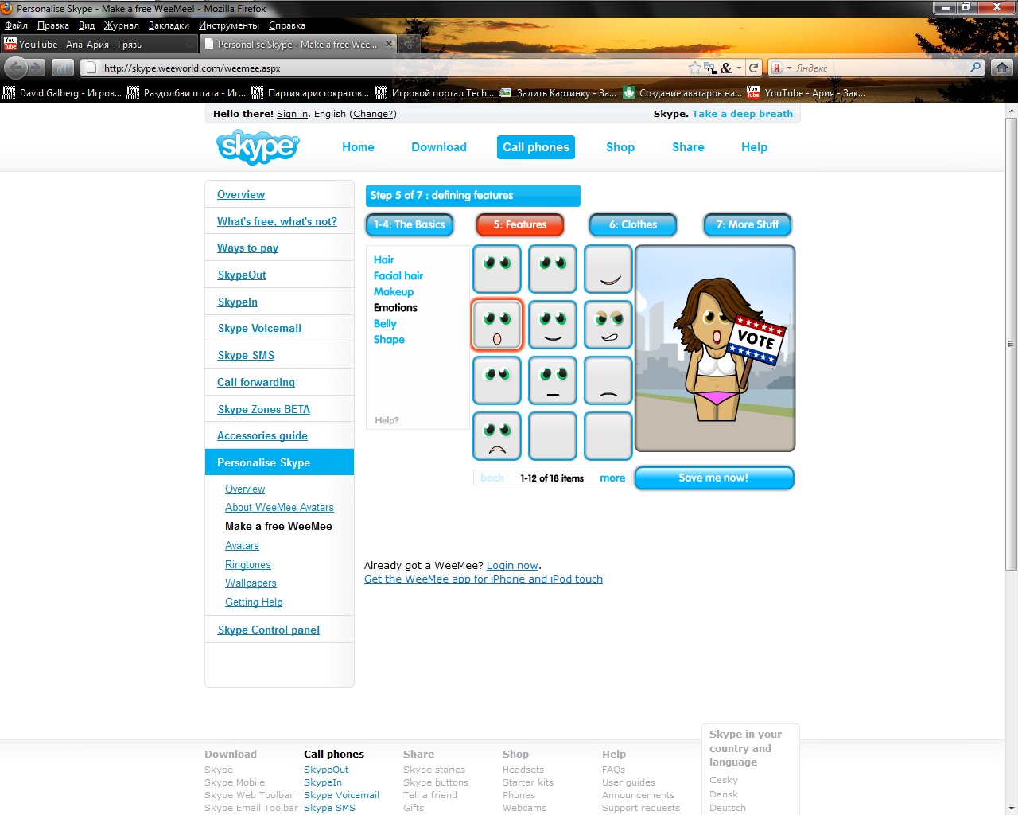1018x815 pixels.
Task: Go back with the browser Back arrow
Action: 15,68
